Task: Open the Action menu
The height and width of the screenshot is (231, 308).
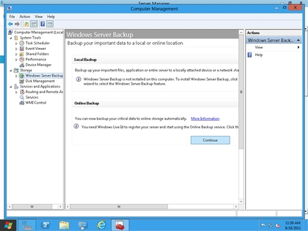Action: click(25, 17)
